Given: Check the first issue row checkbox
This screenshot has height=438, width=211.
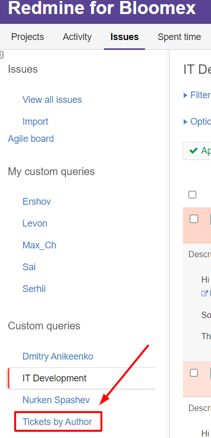Looking at the screenshot, I should 194,219.
